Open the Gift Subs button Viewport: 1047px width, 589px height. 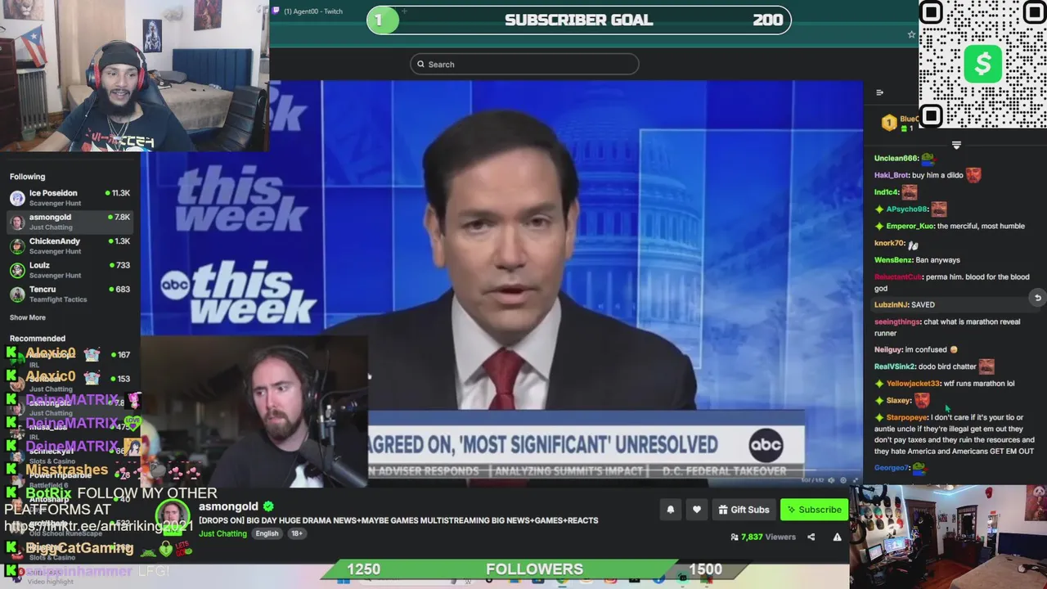click(x=744, y=510)
